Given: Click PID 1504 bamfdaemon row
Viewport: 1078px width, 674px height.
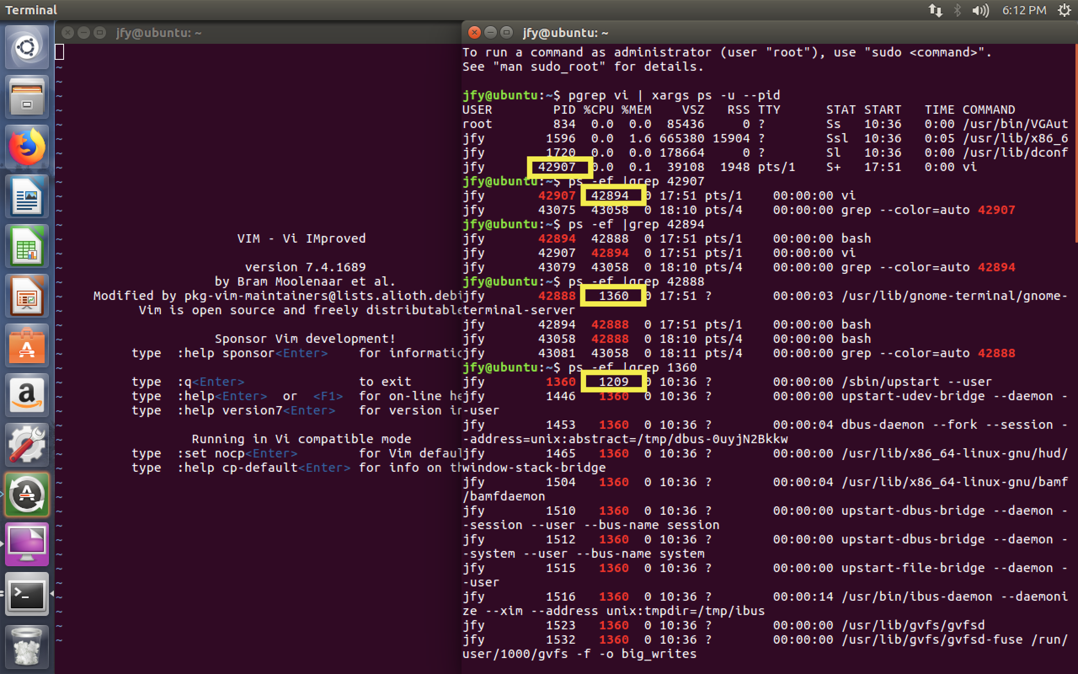Looking at the screenshot, I should (561, 482).
